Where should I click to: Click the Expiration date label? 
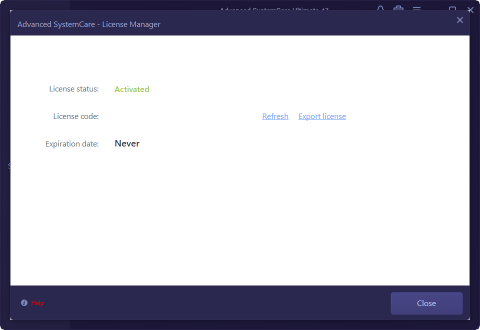(x=72, y=144)
